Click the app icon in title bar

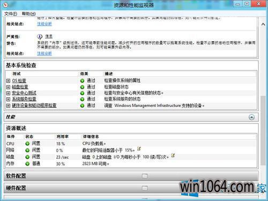click(x=5, y=5)
